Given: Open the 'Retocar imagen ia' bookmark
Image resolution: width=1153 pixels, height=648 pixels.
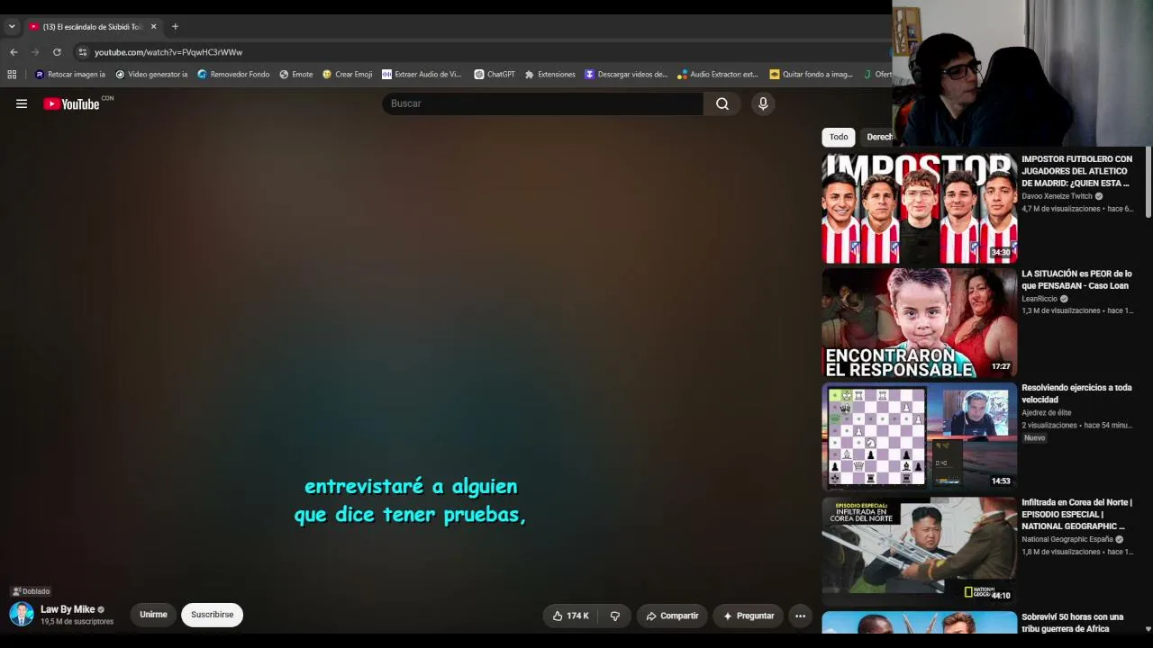Looking at the screenshot, I should (70, 75).
